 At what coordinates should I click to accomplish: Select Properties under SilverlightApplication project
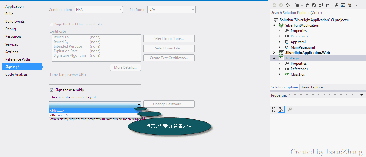pyautogui.click(x=299, y=31)
